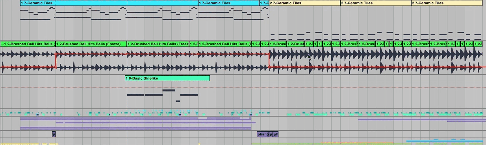Select the small purple ph clip
This screenshot has width=486, height=145.
[276, 134]
